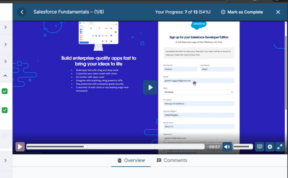Switch video to fullscreen
This screenshot has width=288, height=178.
(x=280, y=147)
